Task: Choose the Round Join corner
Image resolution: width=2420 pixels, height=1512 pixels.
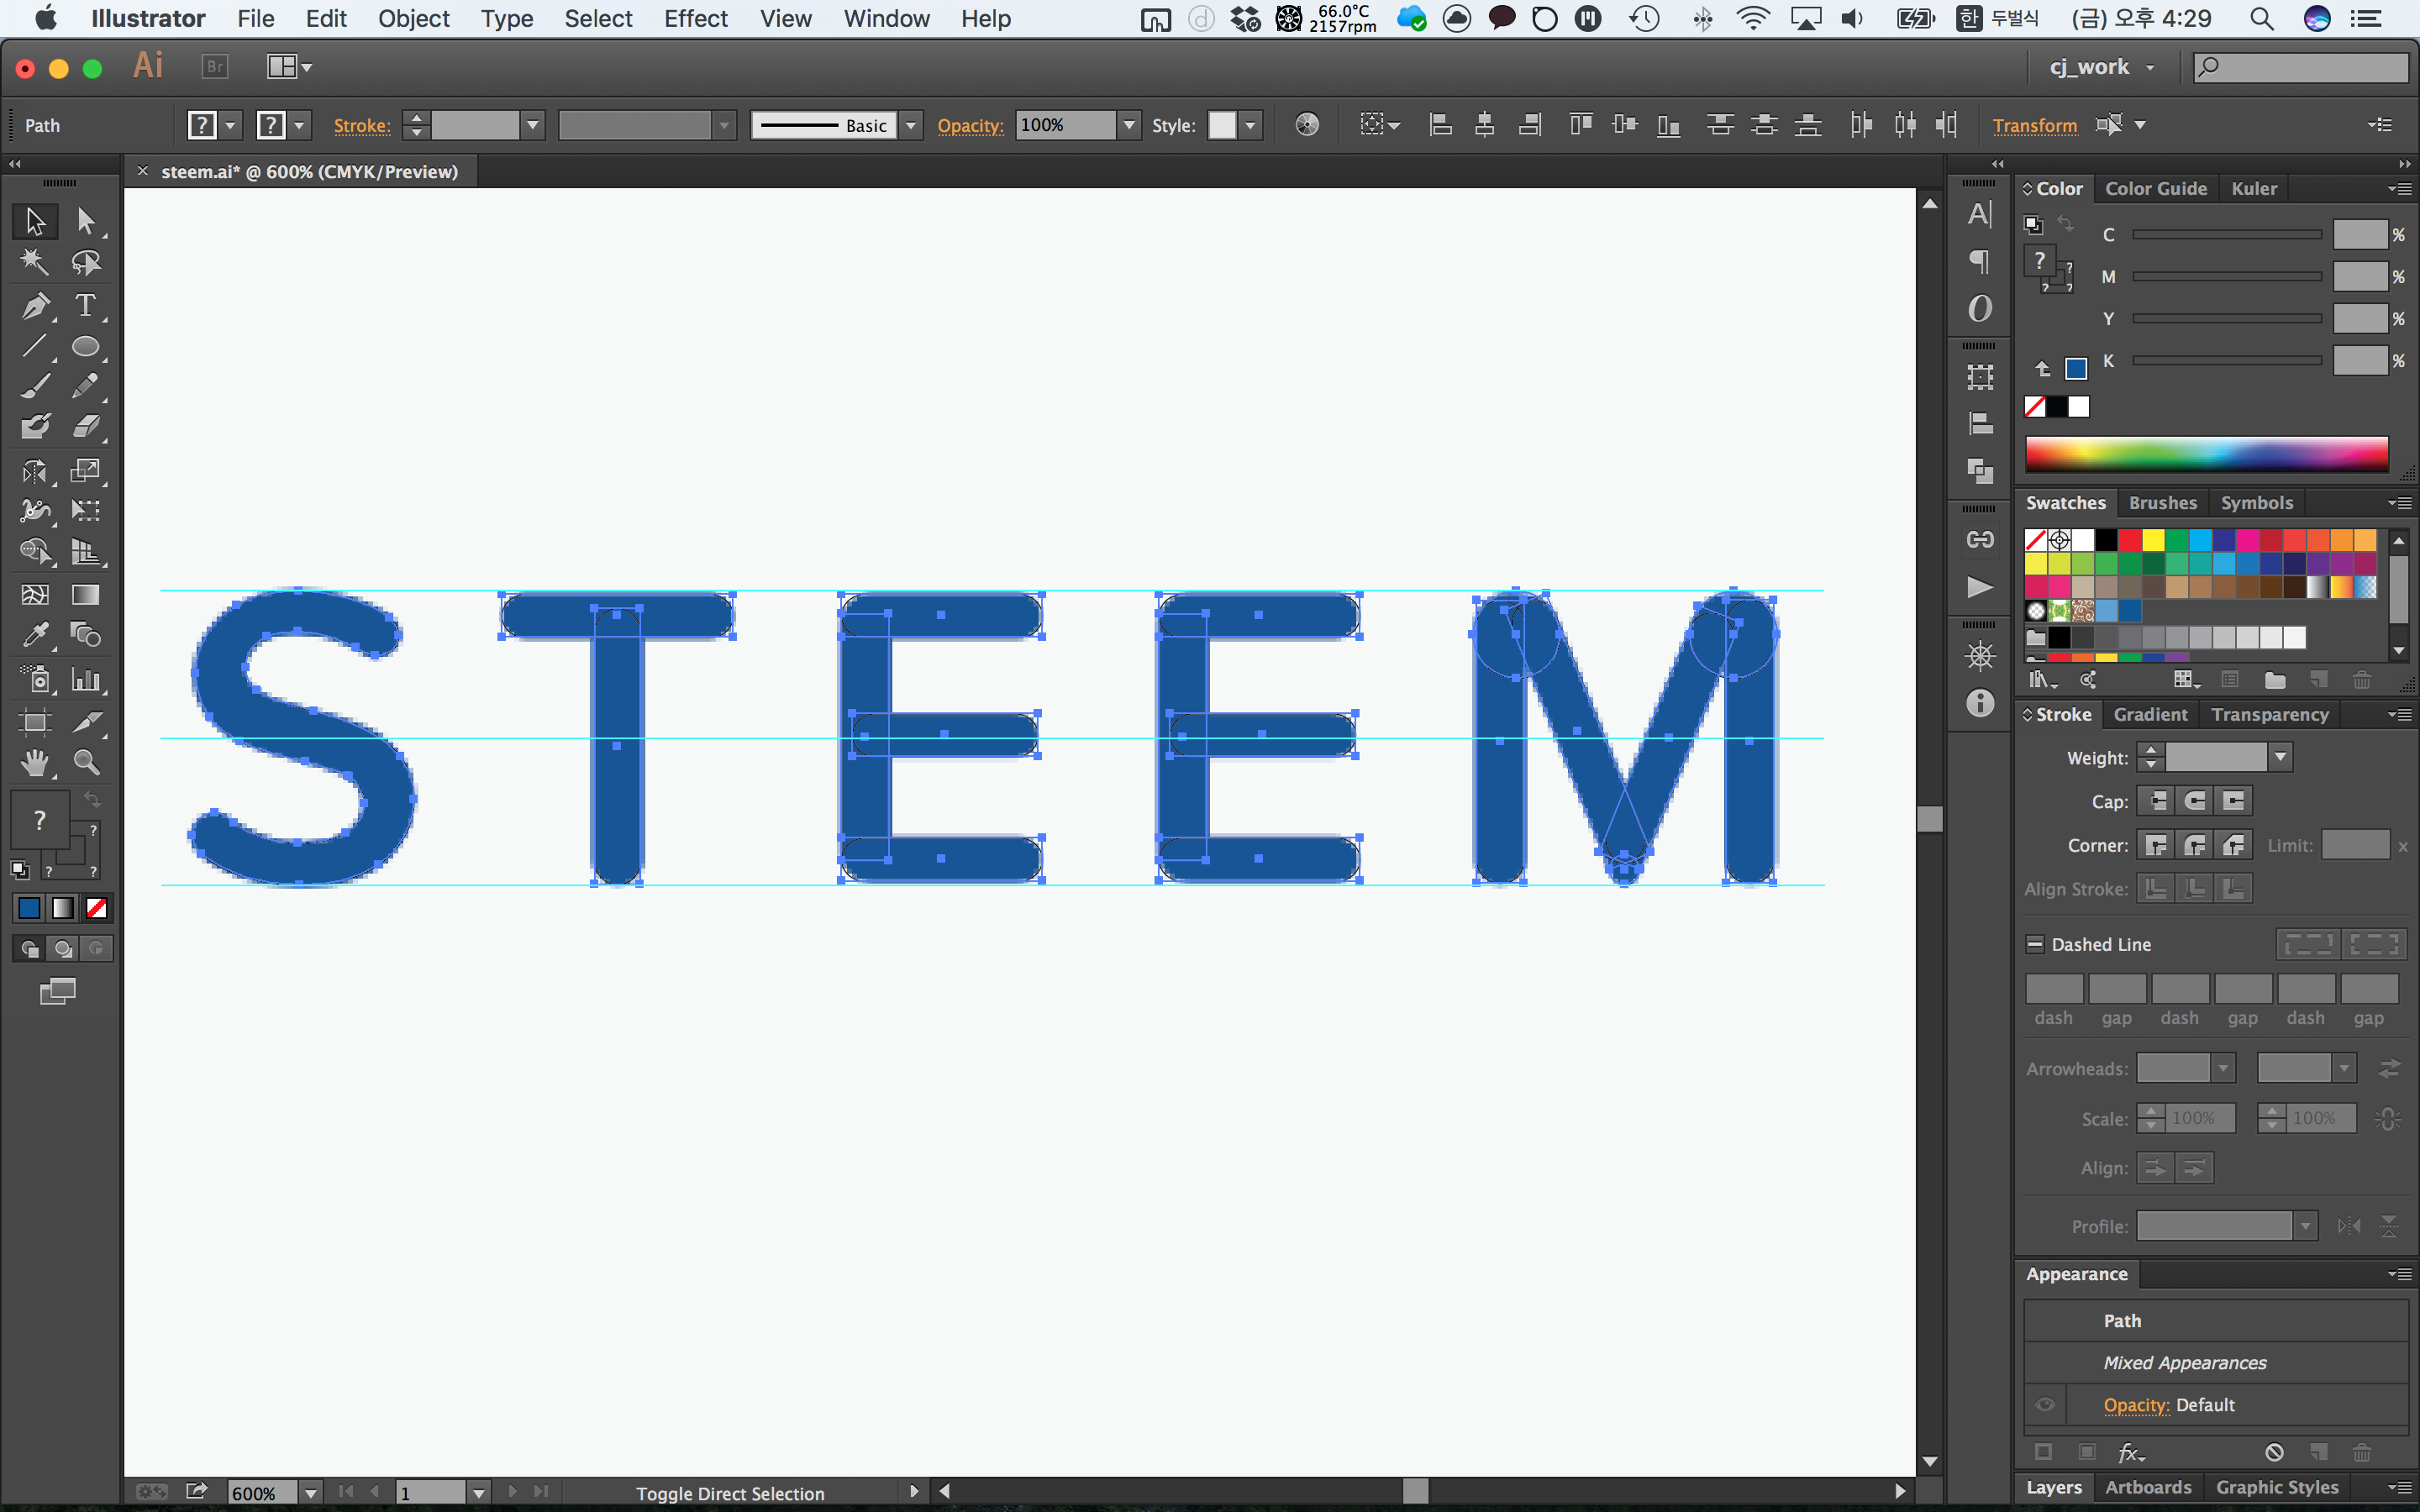Action: coord(2195,846)
